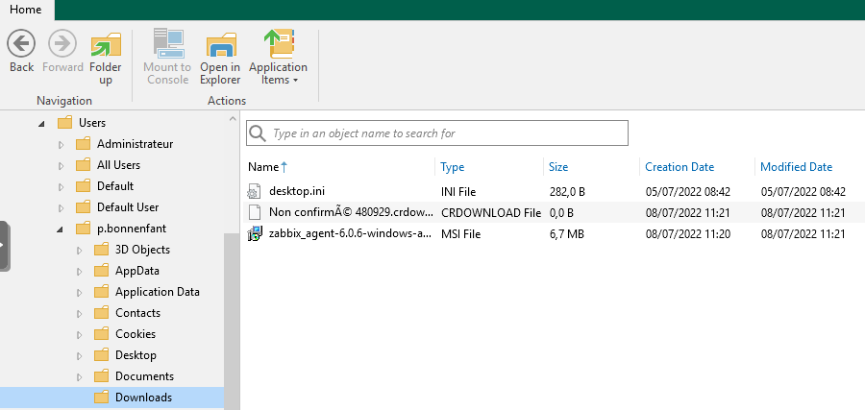Expand the Contacts folder node
The height and width of the screenshot is (410, 865).
click(80, 314)
